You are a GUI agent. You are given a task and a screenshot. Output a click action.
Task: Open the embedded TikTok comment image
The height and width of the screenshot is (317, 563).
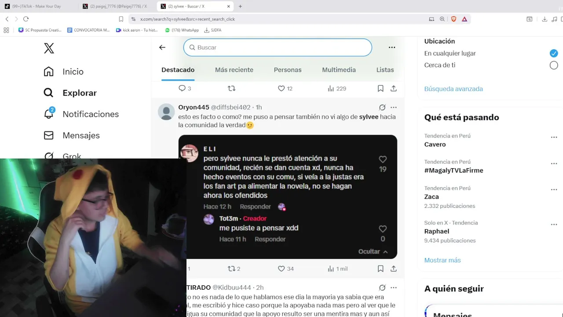click(x=288, y=197)
